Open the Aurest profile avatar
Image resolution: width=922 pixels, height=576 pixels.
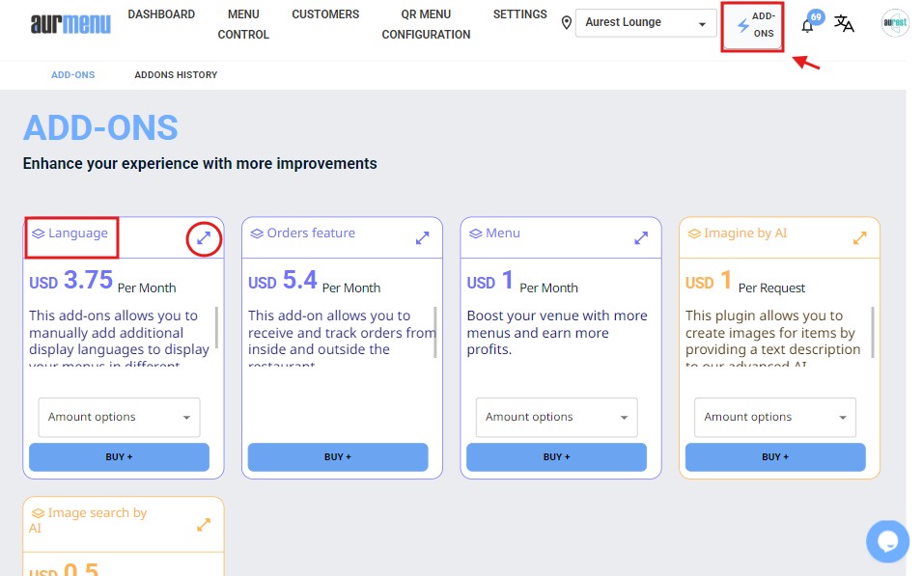[x=895, y=24]
